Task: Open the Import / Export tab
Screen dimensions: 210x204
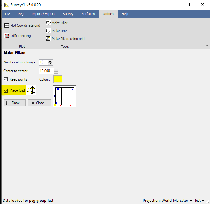Action: tap(43, 14)
